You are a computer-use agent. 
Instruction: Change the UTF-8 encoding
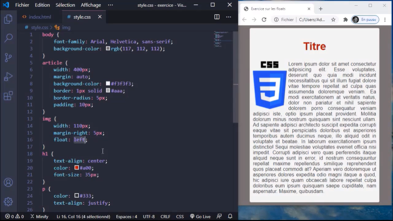(149, 216)
